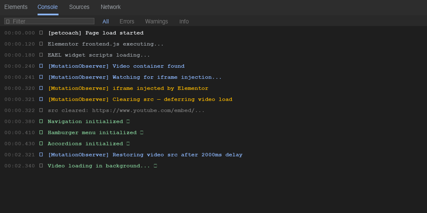427x213 pixels.
Task: Select 'Restoring video src after 2000ms delay' message
Action: pos(178,155)
